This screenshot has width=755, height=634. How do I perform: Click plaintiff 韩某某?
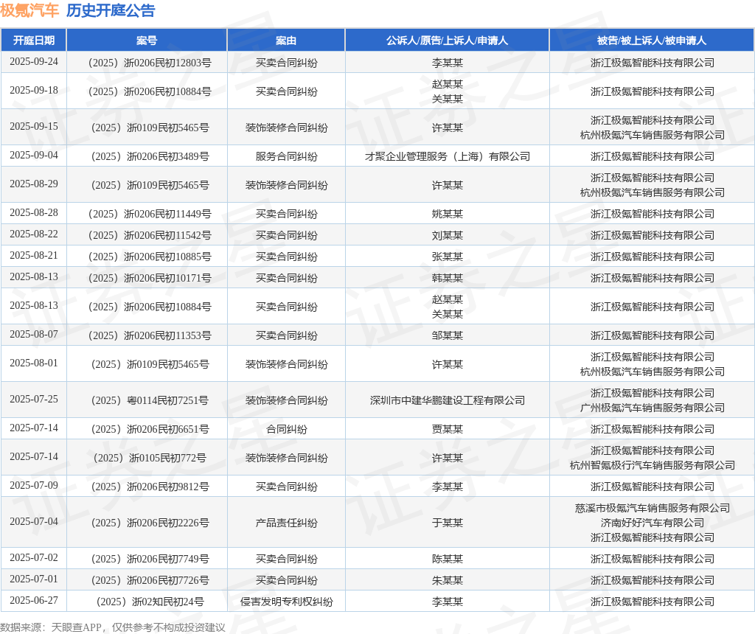click(x=447, y=278)
